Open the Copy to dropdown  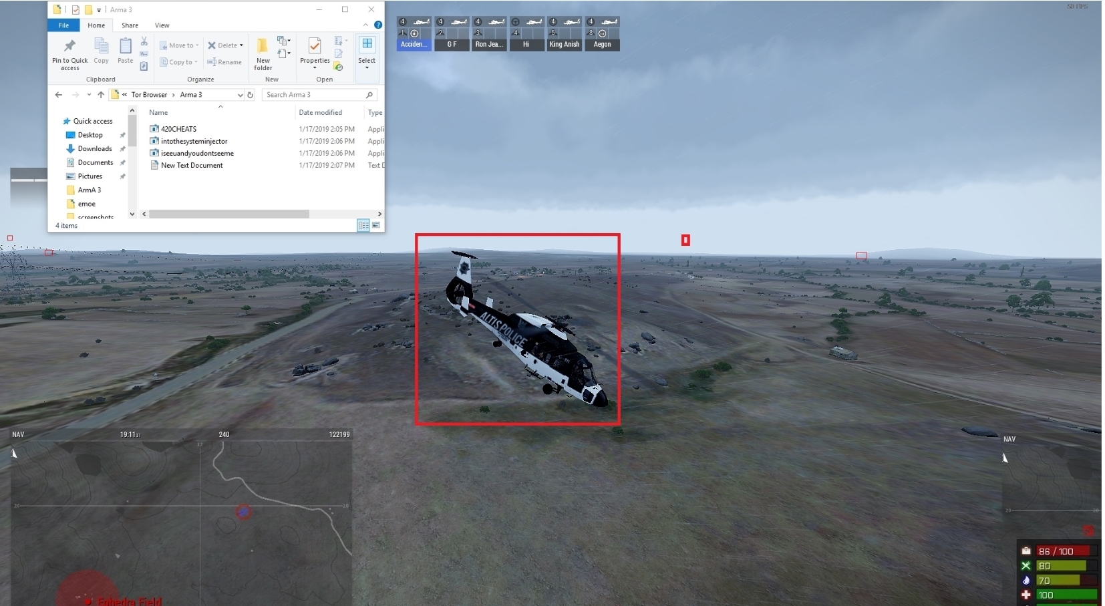point(178,62)
